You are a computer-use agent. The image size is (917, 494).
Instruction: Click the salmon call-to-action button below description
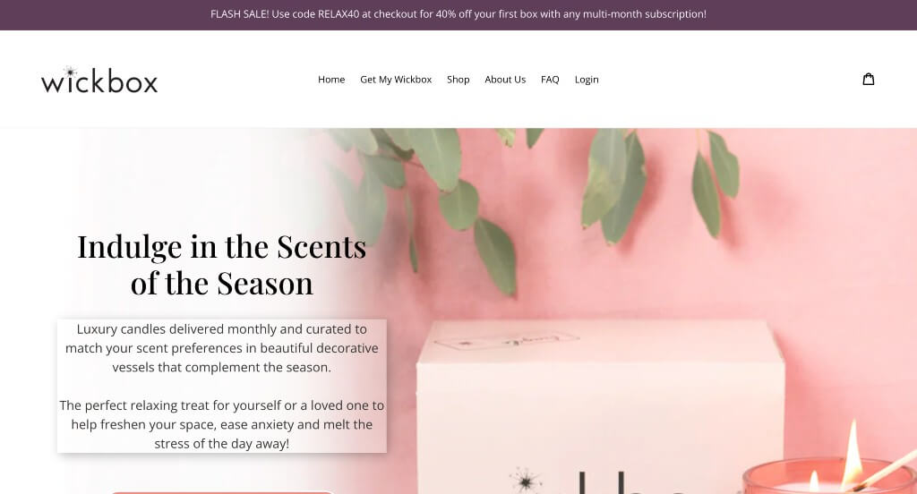(x=222, y=492)
